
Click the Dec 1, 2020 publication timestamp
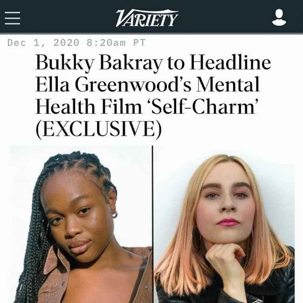(76, 43)
